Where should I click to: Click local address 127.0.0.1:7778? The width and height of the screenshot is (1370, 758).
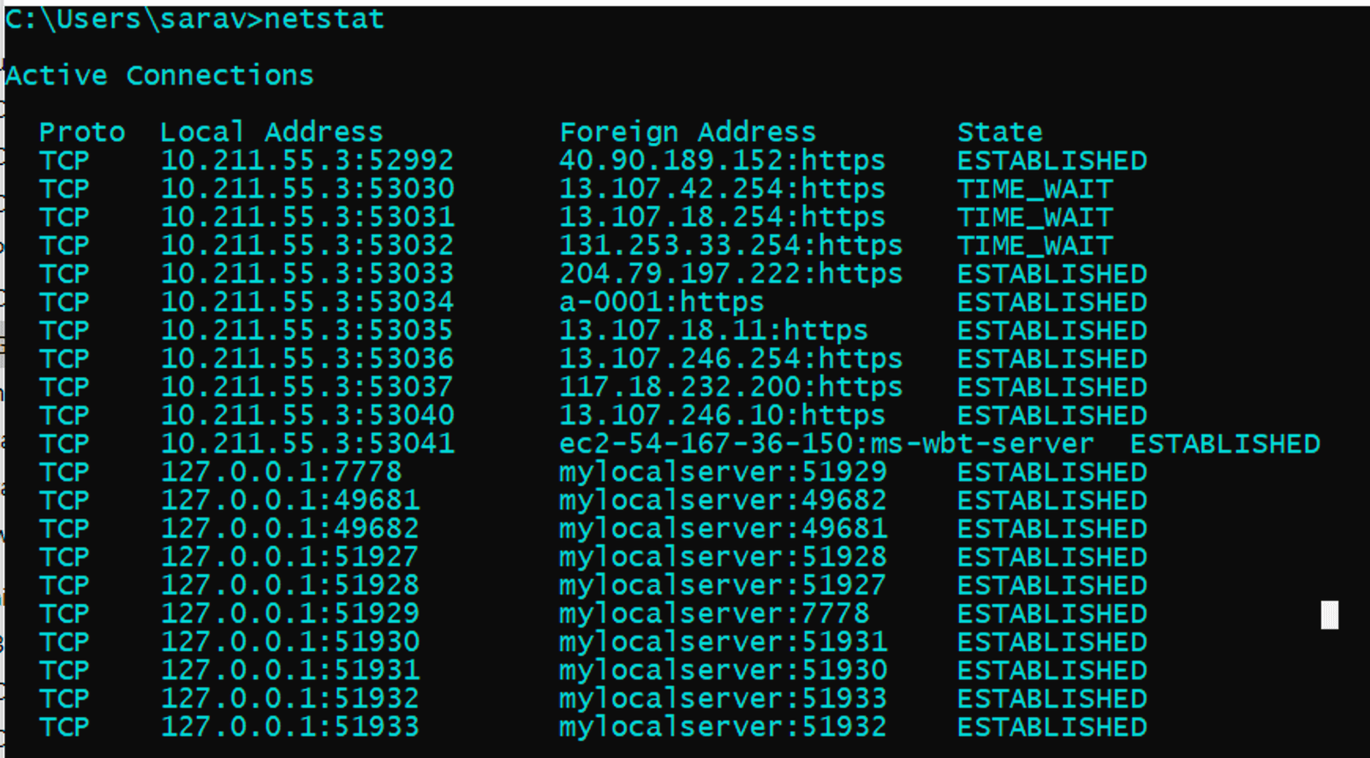pos(281,471)
